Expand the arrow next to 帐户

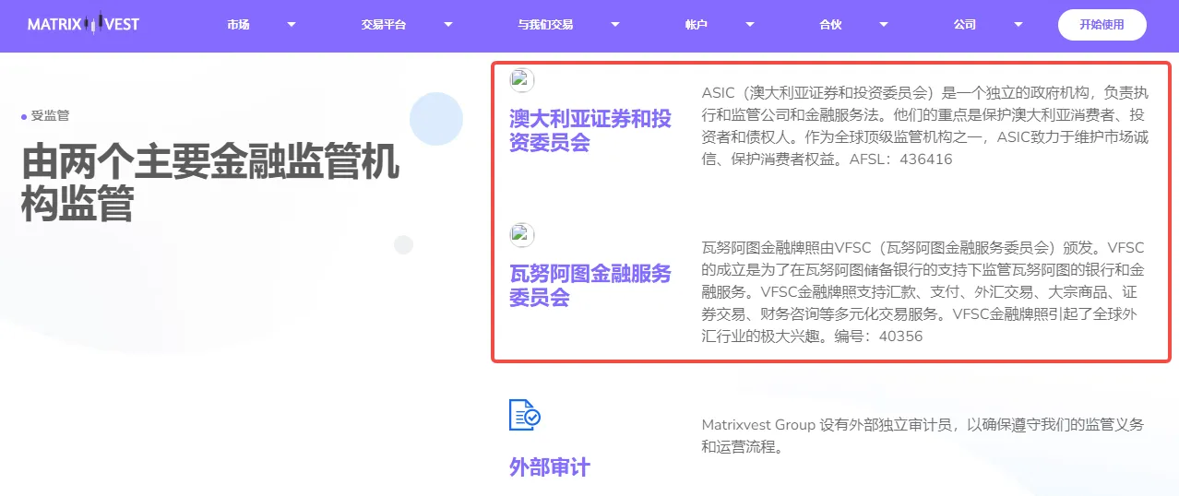tap(750, 25)
